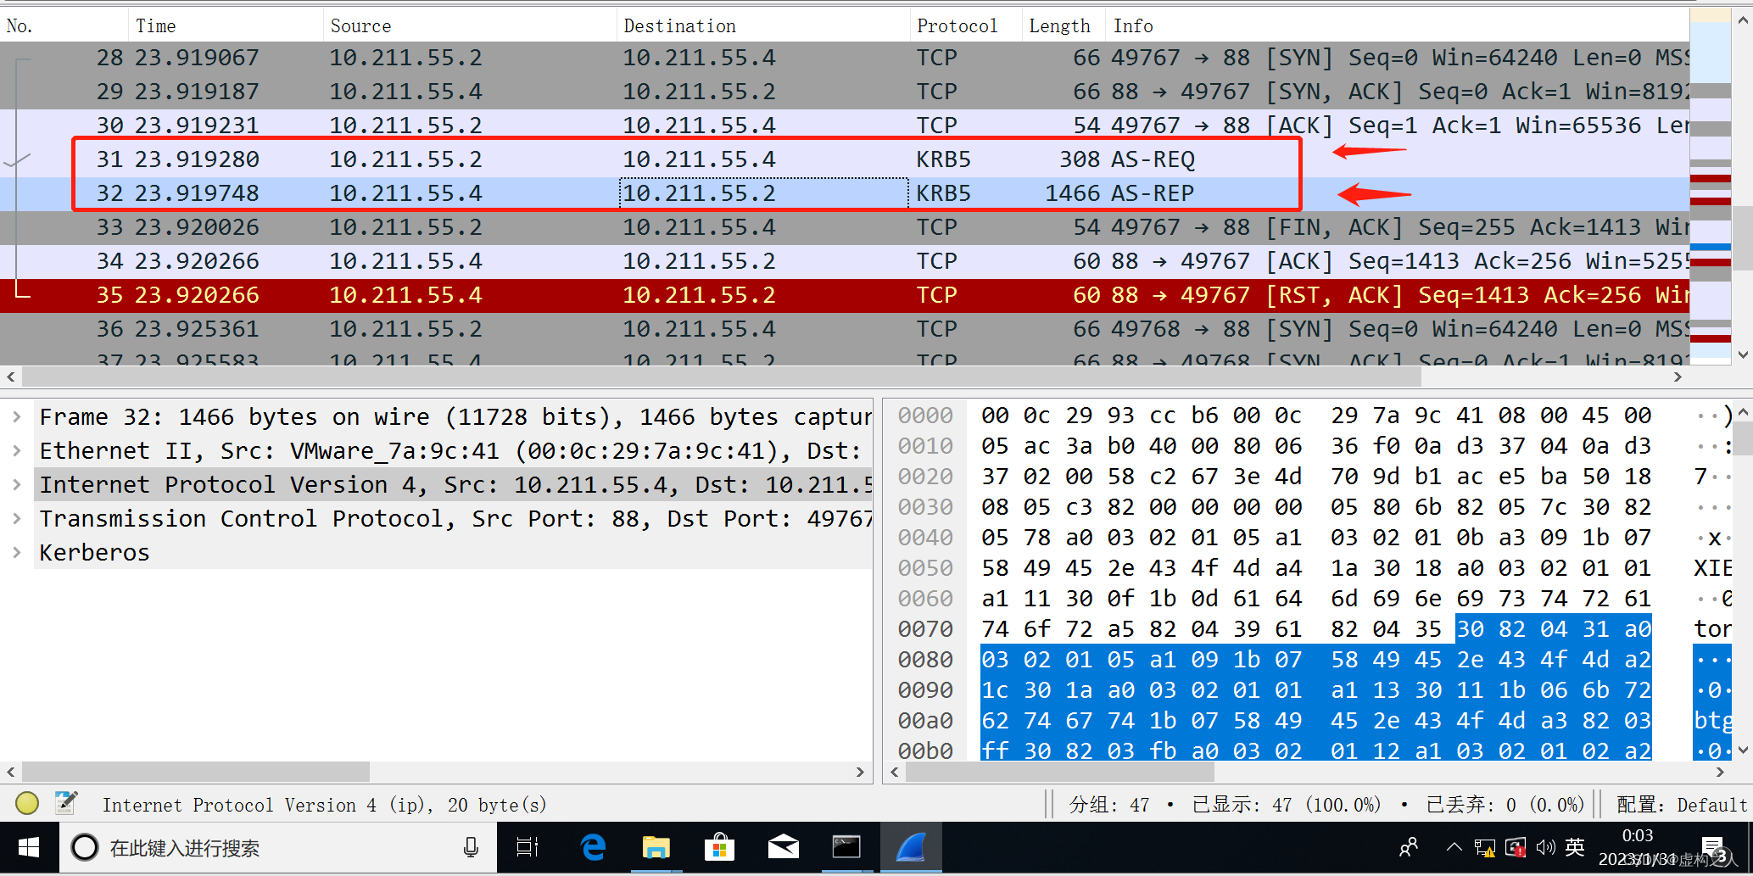Select packet 29 SYN, ACK row
The image size is (1753, 876).
tap(845, 92)
